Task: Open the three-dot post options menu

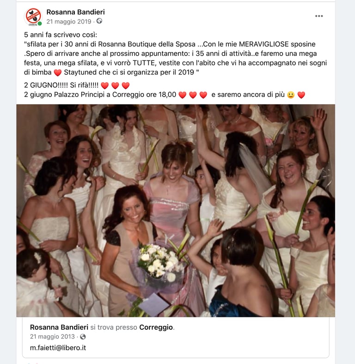Action: [319, 16]
